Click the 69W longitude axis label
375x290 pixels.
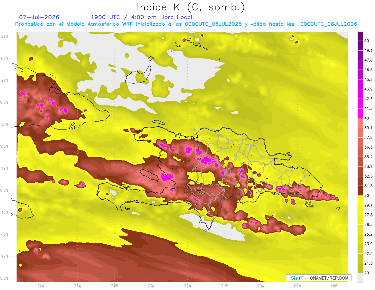tap(297, 286)
